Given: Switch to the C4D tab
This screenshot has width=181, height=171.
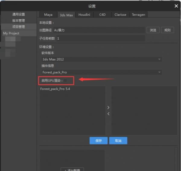Looking at the screenshot, I should click(102, 15).
